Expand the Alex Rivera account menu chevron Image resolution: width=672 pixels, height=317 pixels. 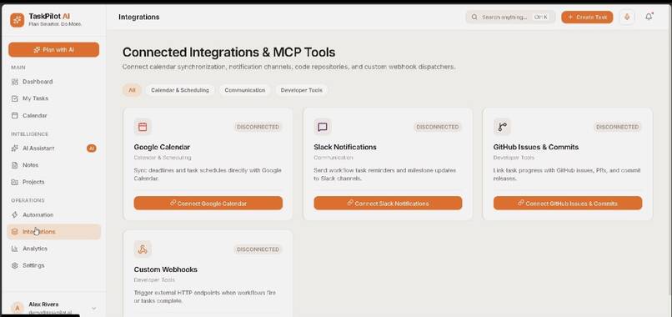[94, 309]
